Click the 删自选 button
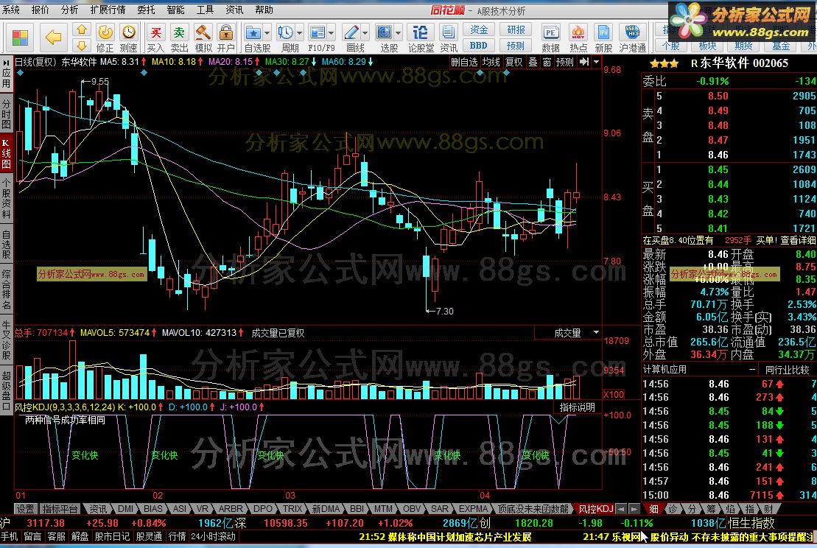Screen dimensions: 817x548 click(x=463, y=62)
